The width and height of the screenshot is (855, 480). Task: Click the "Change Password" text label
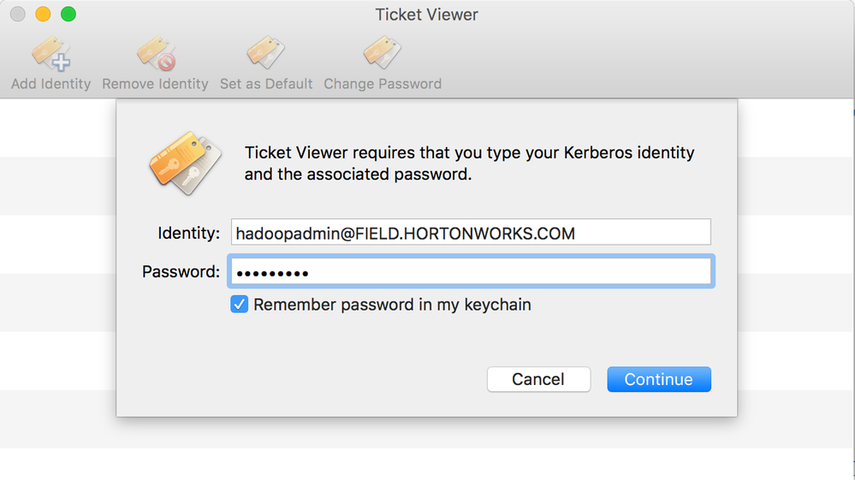click(x=383, y=84)
